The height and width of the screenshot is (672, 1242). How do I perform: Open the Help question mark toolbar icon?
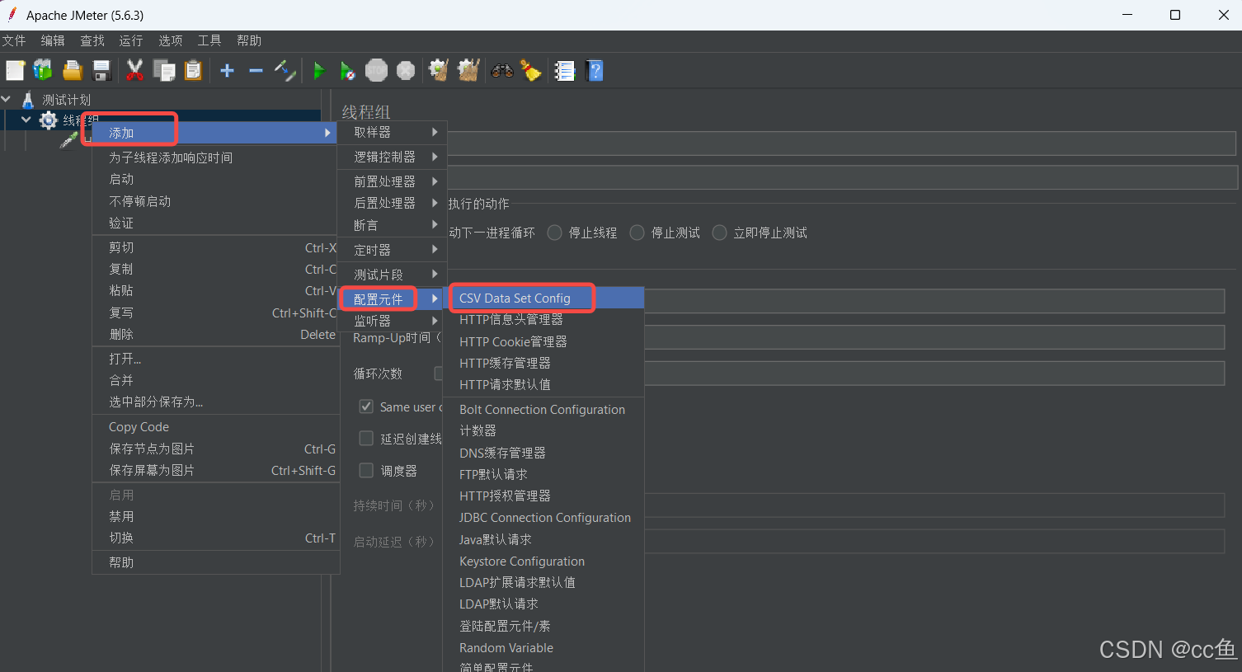click(x=594, y=70)
